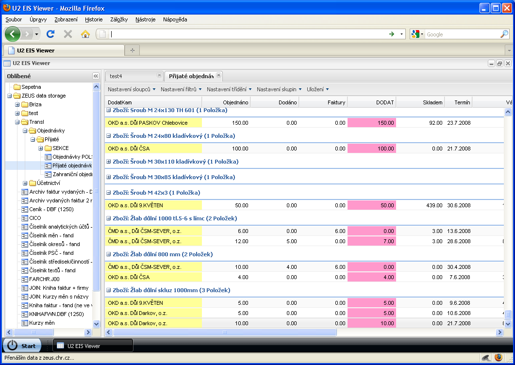This screenshot has width=515, height=365.
Task: Select Kurzy měn in the tree
Action: pos(42,323)
